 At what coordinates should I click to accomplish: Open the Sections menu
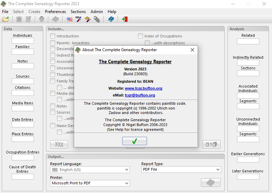[78, 12]
